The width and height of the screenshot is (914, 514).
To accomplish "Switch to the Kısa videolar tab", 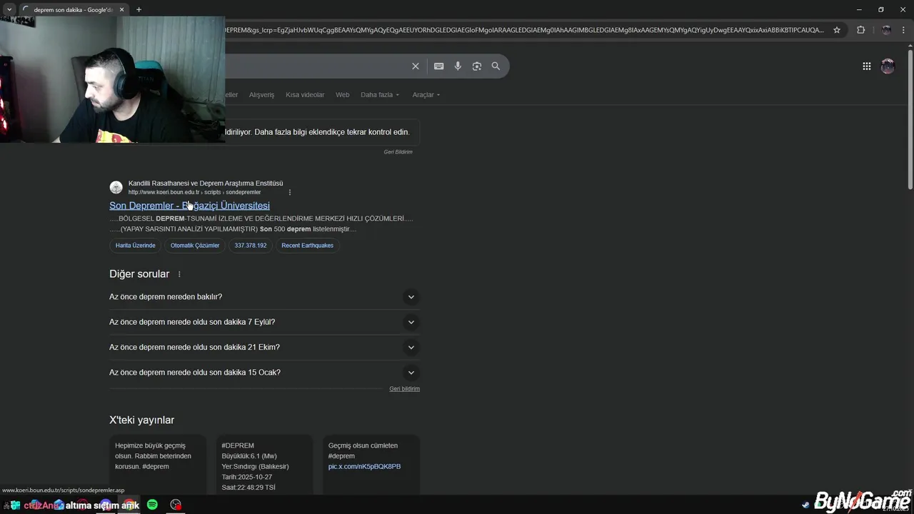I will 305,95.
